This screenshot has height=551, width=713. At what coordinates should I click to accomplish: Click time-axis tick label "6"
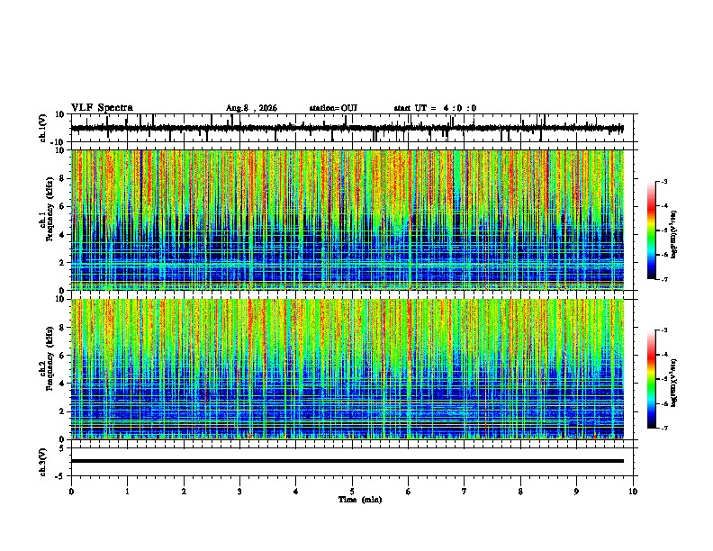[409, 492]
